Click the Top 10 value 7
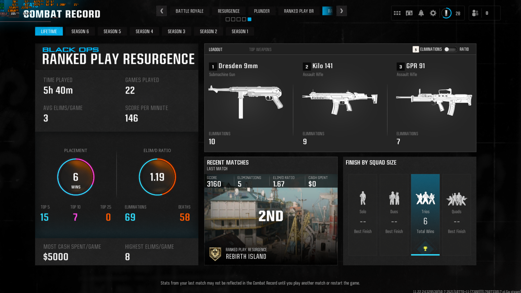This screenshot has width=521, height=293. tap(75, 217)
